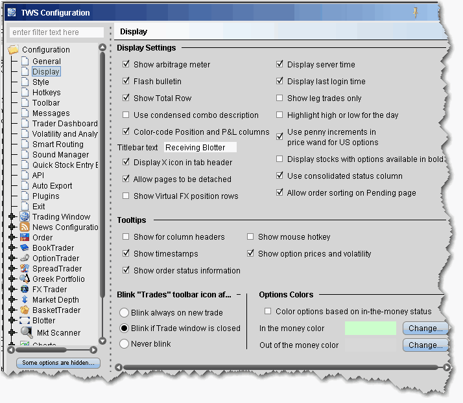The image size is (463, 403).
Task: Click the tree vertical scrollbar up arrow
Action: click(x=102, y=47)
